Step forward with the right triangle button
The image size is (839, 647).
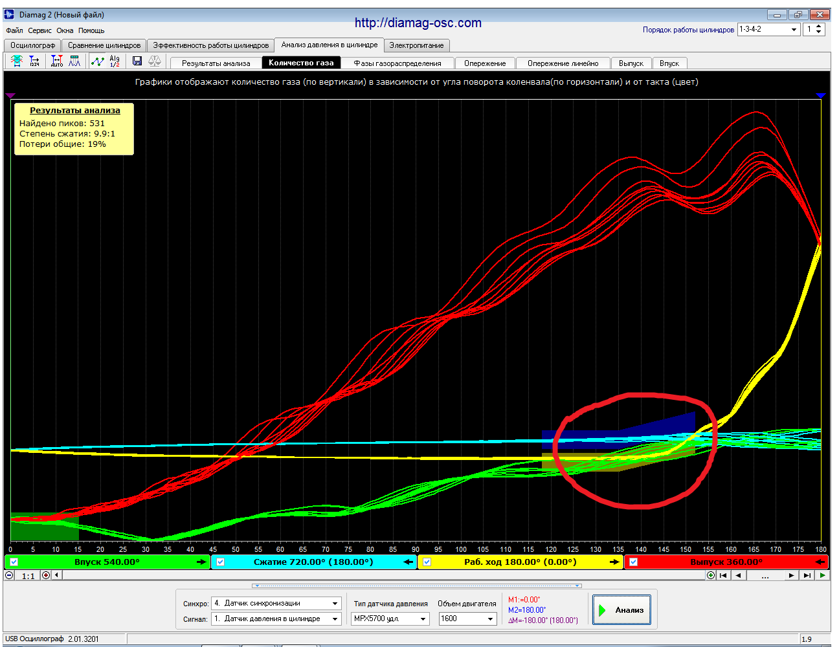tap(791, 575)
